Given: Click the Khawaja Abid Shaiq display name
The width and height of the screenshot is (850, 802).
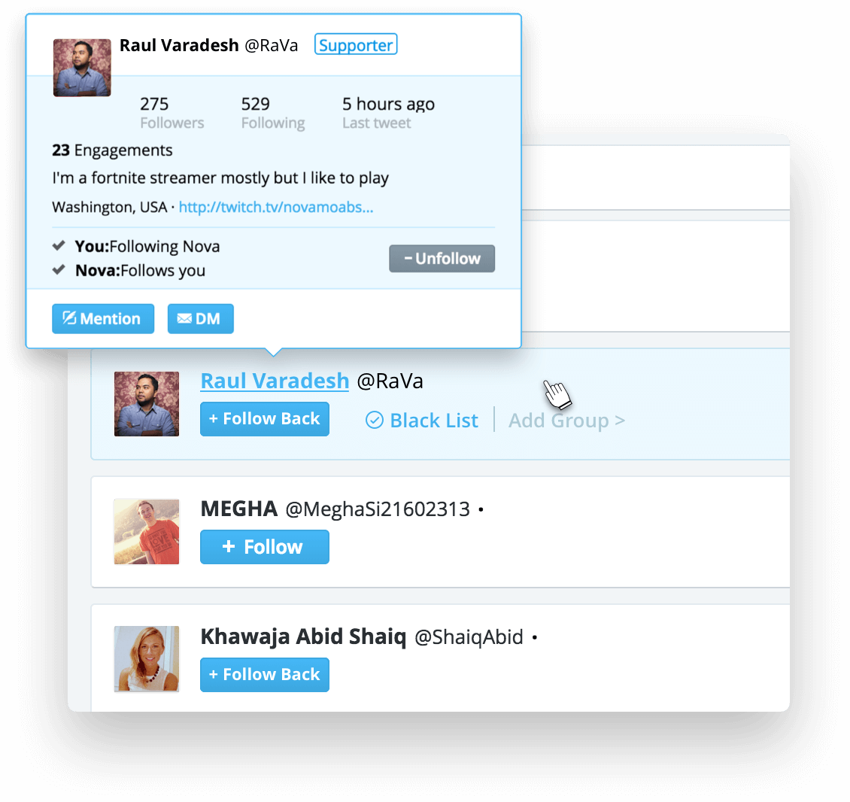Looking at the screenshot, I should point(304,636).
